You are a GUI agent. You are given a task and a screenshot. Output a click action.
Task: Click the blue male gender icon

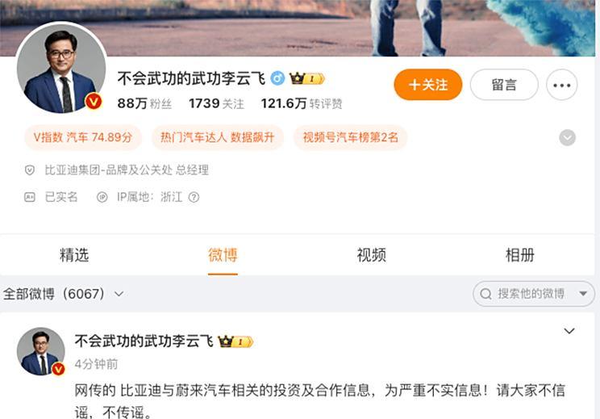coord(277,78)
